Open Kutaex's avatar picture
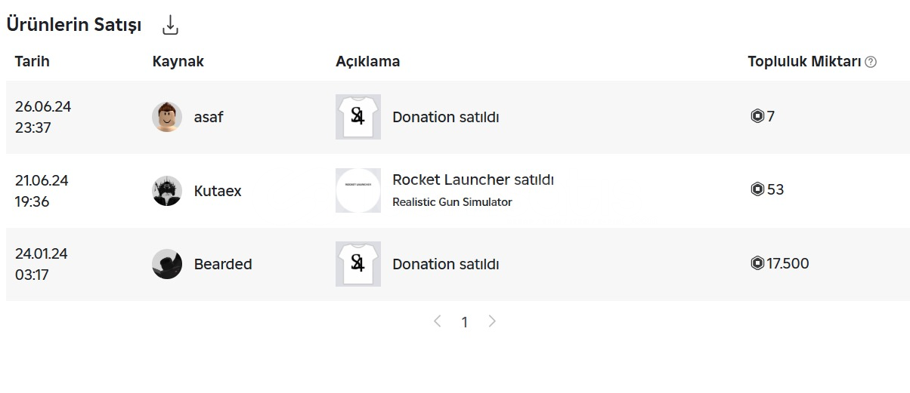 click(167, 191)
